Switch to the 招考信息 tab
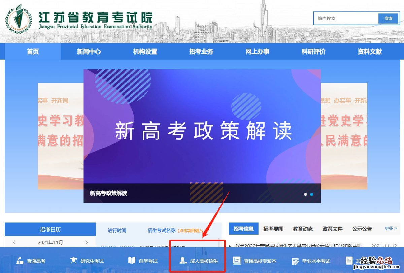Viewport: 404px width, 273px height. tap(243, 229)
